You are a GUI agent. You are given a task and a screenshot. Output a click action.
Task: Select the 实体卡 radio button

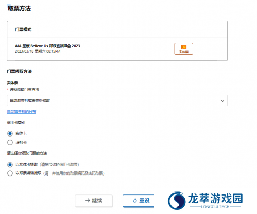(10, 133)
